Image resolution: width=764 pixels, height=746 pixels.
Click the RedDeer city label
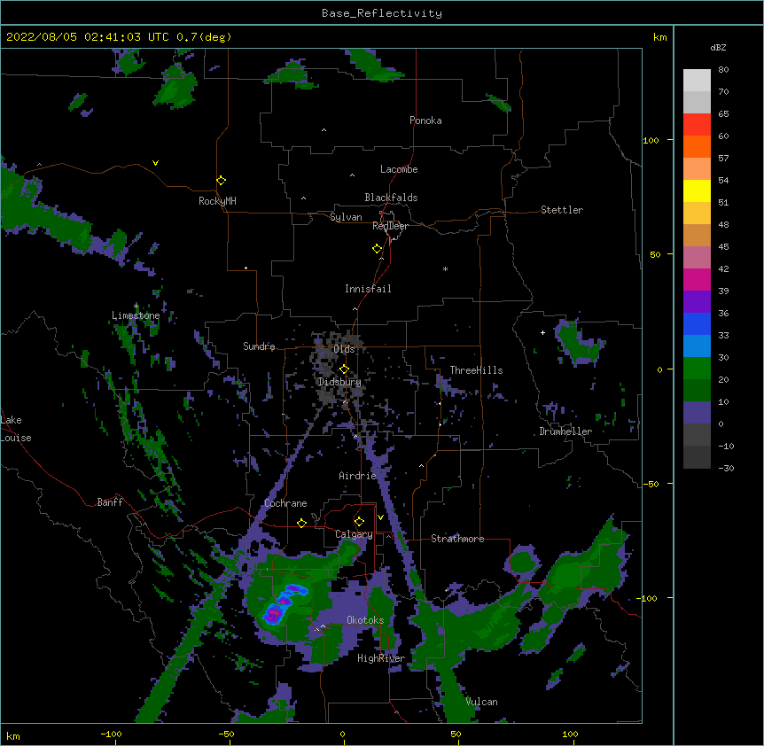tap(390, 226)
